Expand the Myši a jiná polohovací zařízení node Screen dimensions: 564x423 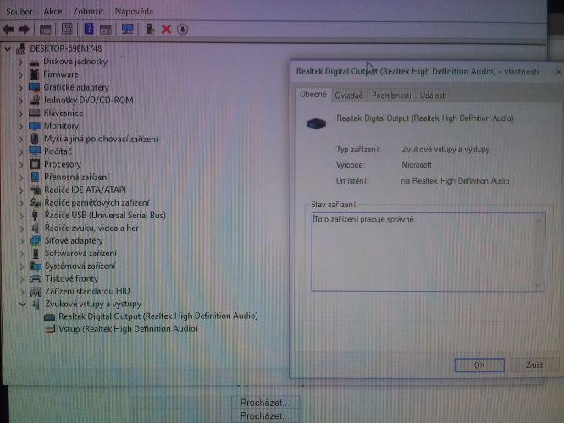21,139
